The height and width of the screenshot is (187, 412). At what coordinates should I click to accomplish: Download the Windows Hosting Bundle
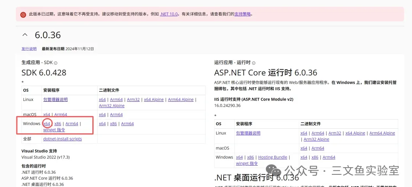click(273, 157)
